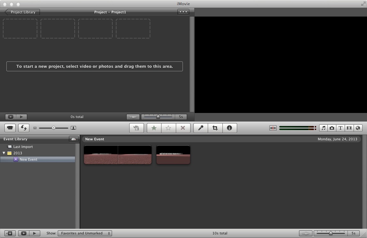
Task: Mark selection as Favorite
Action: tap(154, 128)
